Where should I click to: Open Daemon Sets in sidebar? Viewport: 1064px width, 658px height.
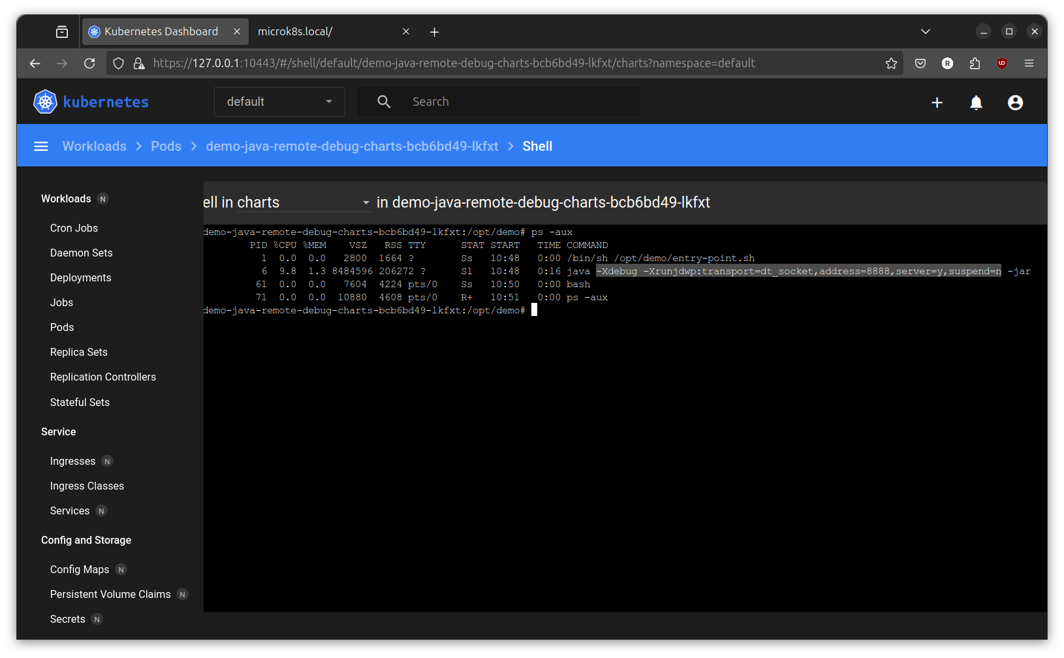pyautogui.click(x=81, y=253)
